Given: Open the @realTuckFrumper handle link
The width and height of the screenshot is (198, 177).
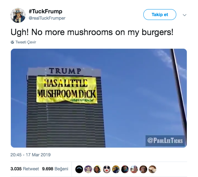Looking at the screenshot, I should (x=47, y=18).
